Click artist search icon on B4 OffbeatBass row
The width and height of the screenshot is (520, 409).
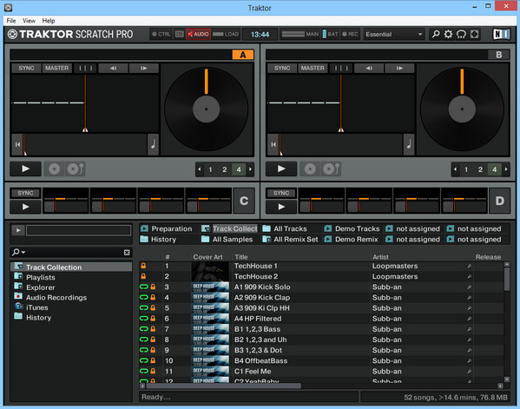coord(469,361)
